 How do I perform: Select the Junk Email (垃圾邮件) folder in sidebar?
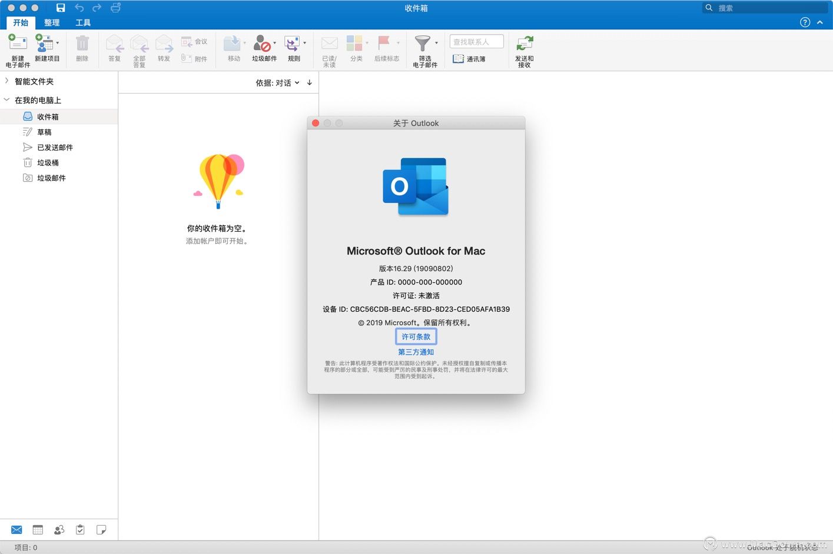click(x=59, y=178)
